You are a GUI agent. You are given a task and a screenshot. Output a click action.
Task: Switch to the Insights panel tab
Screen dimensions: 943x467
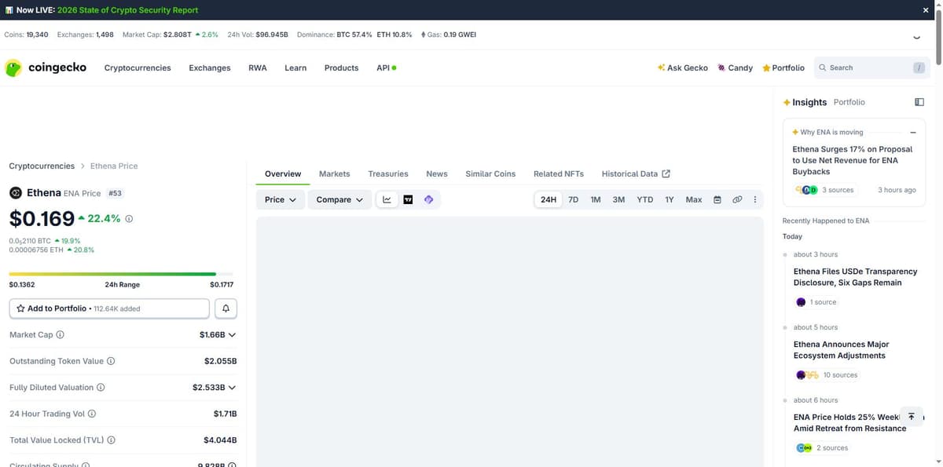click(x=805, y=102)
